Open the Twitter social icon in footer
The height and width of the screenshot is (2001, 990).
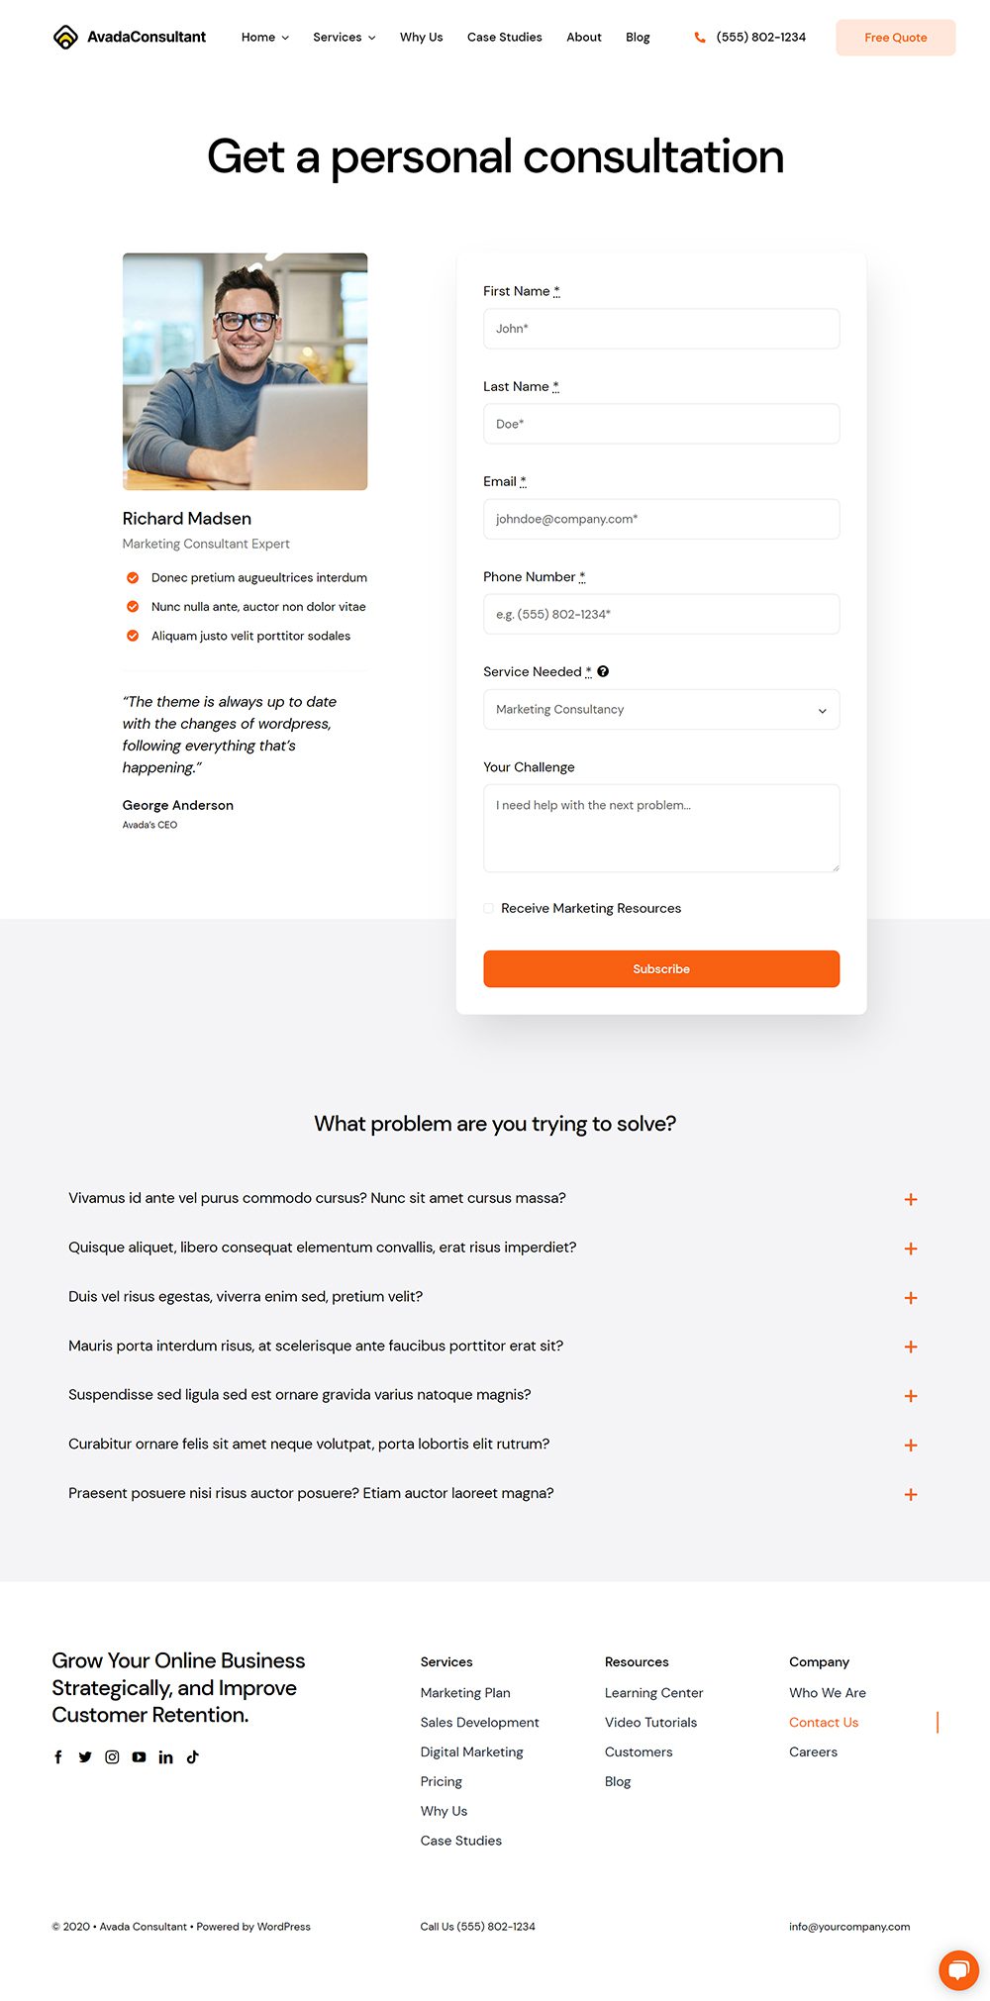(x=85, y=1756)
